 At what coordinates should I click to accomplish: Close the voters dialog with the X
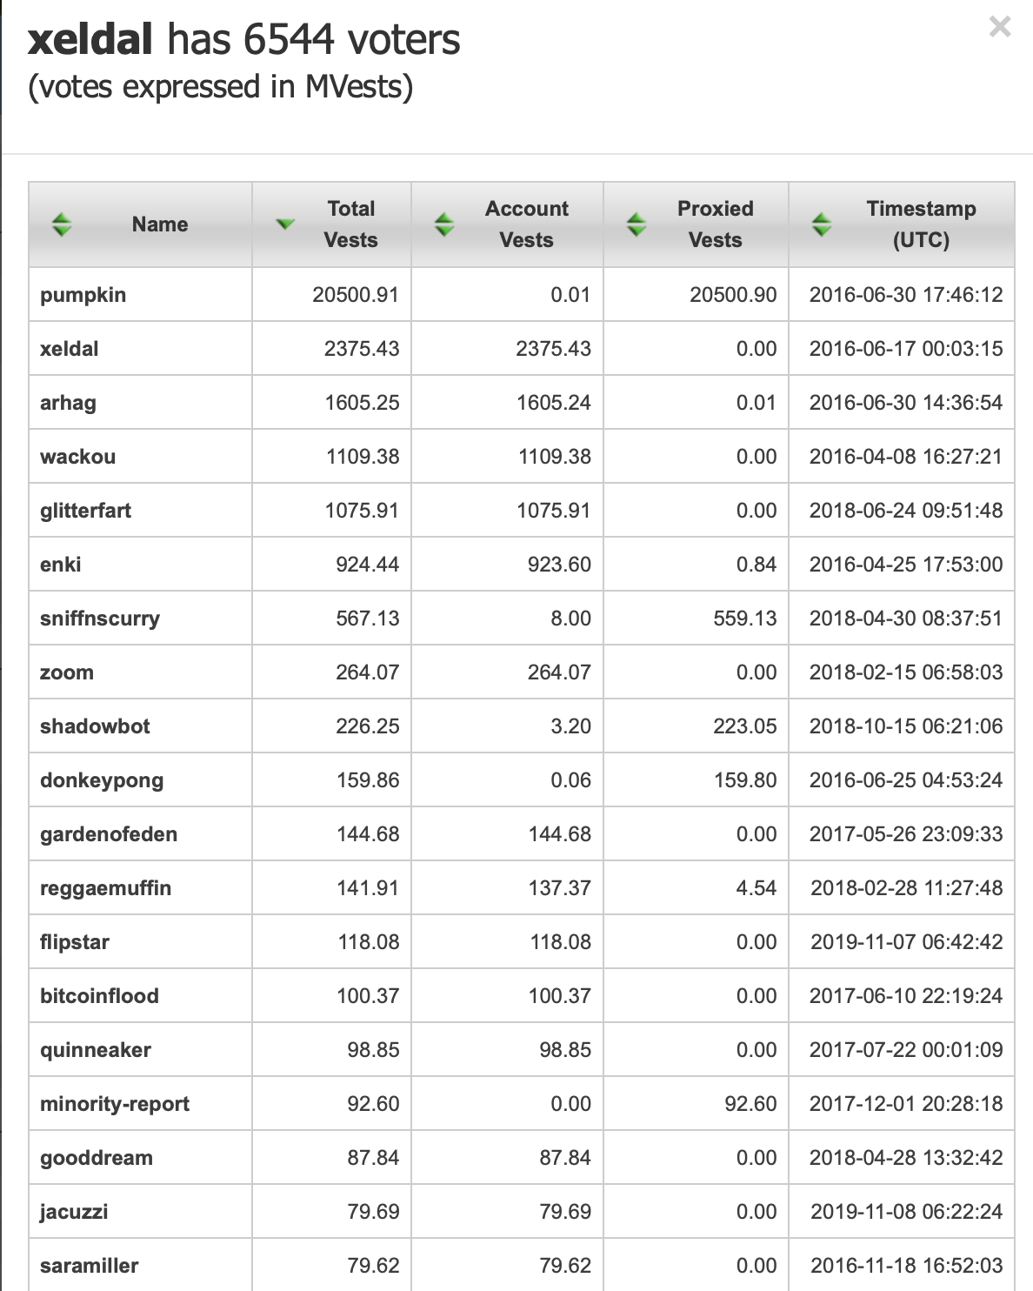click(1000, 28)
